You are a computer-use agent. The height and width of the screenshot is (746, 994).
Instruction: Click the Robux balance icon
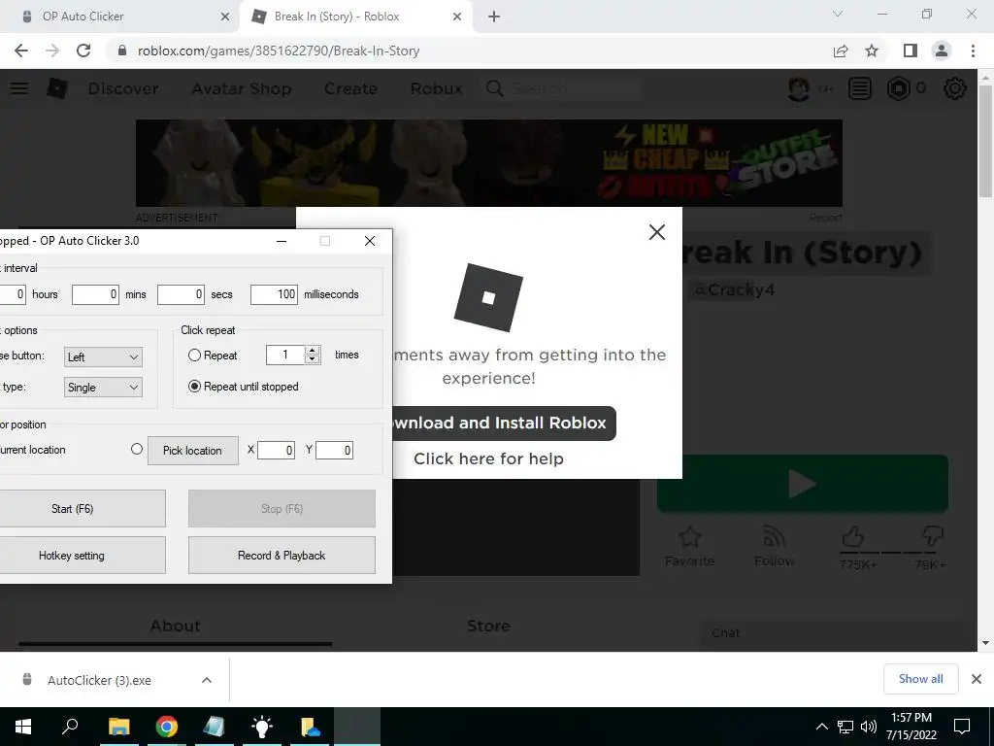coord(899,88)
